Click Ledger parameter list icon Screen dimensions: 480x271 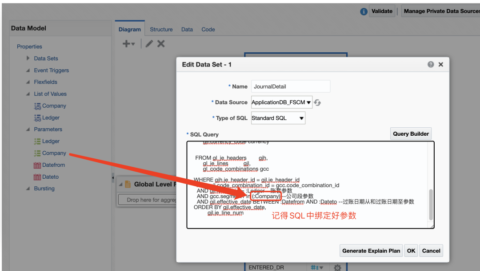click(x=37, y=141)
